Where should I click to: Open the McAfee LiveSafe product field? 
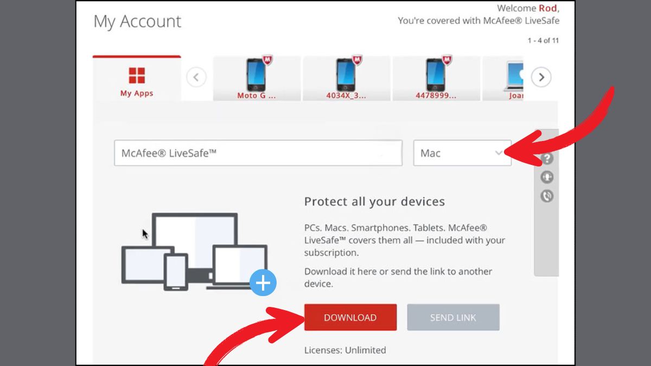click(x=258, y=153)
